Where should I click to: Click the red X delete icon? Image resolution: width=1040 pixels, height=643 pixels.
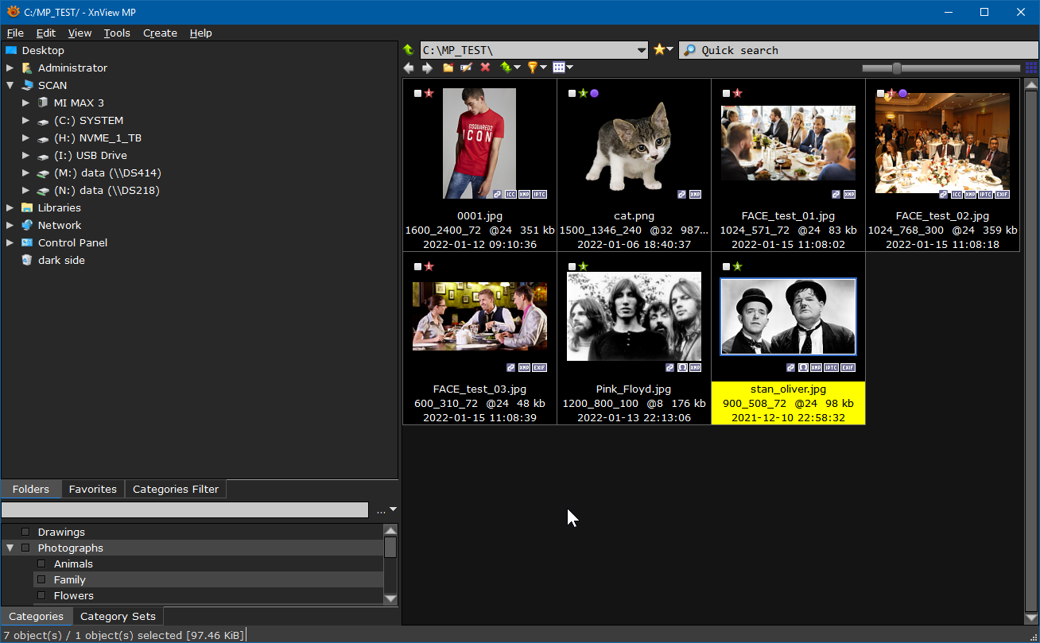pyautogui.click(x=485, y=68)
